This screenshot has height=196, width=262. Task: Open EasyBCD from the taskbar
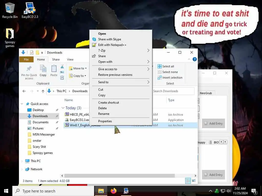(x=126, y=191)
